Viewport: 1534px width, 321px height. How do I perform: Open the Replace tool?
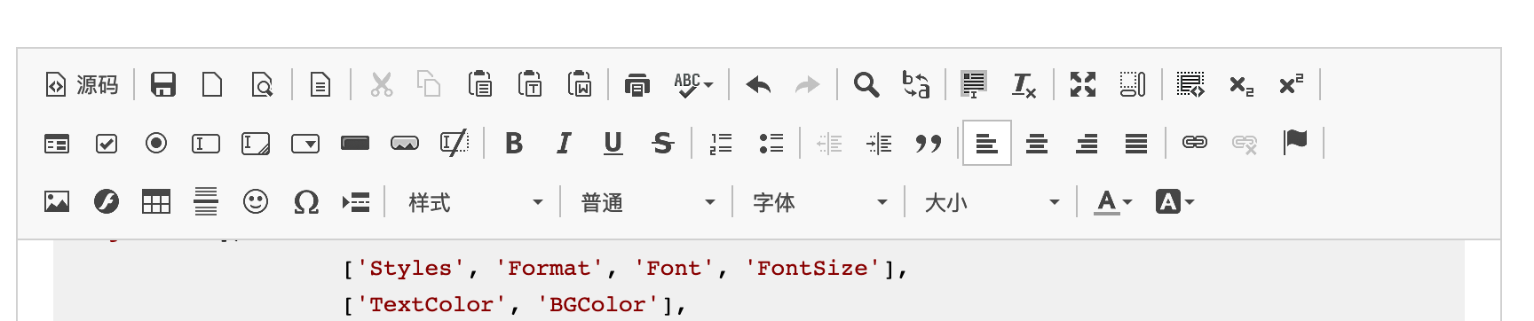(x=916, y=85)
